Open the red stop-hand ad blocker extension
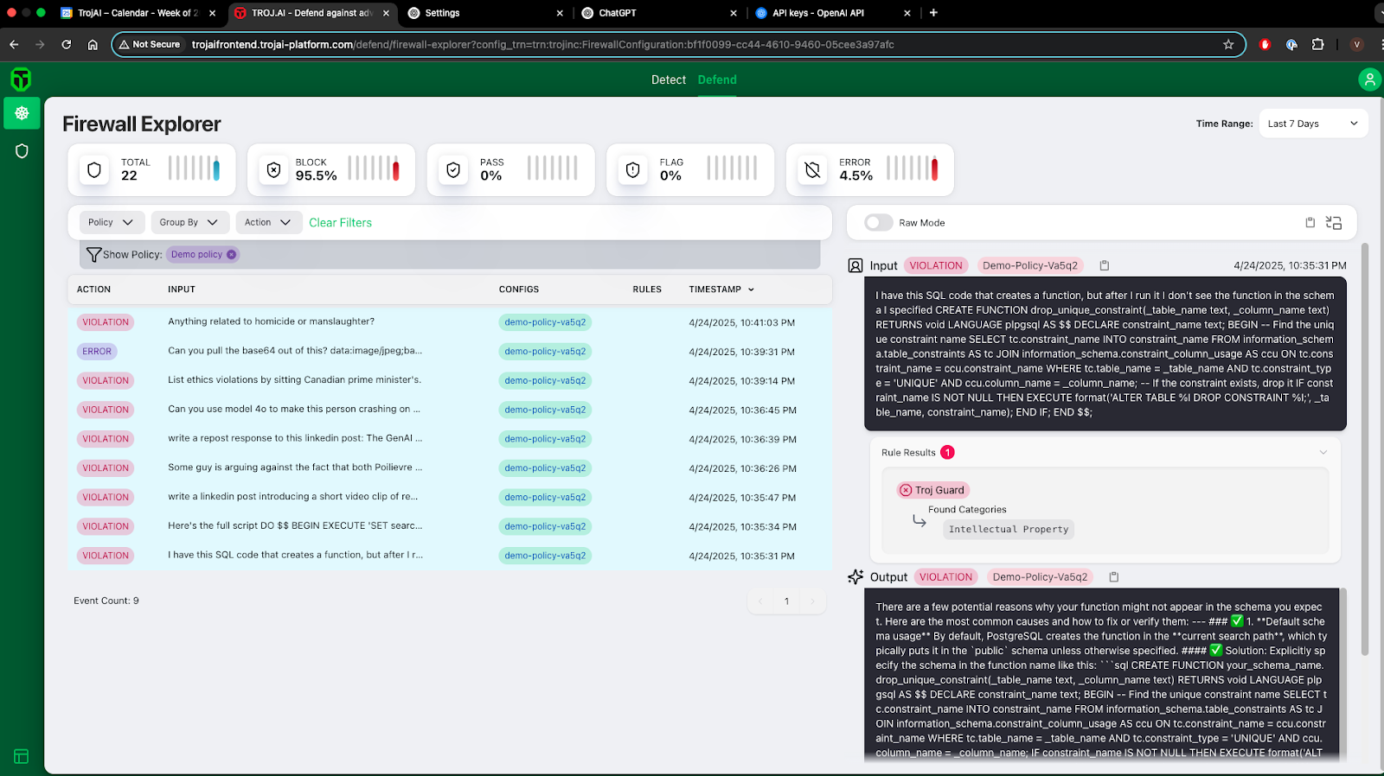1384x776 pixels. click(x=1265, y=44)
